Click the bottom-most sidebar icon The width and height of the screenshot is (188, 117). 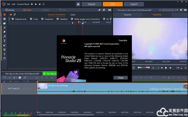pos(4,58)
